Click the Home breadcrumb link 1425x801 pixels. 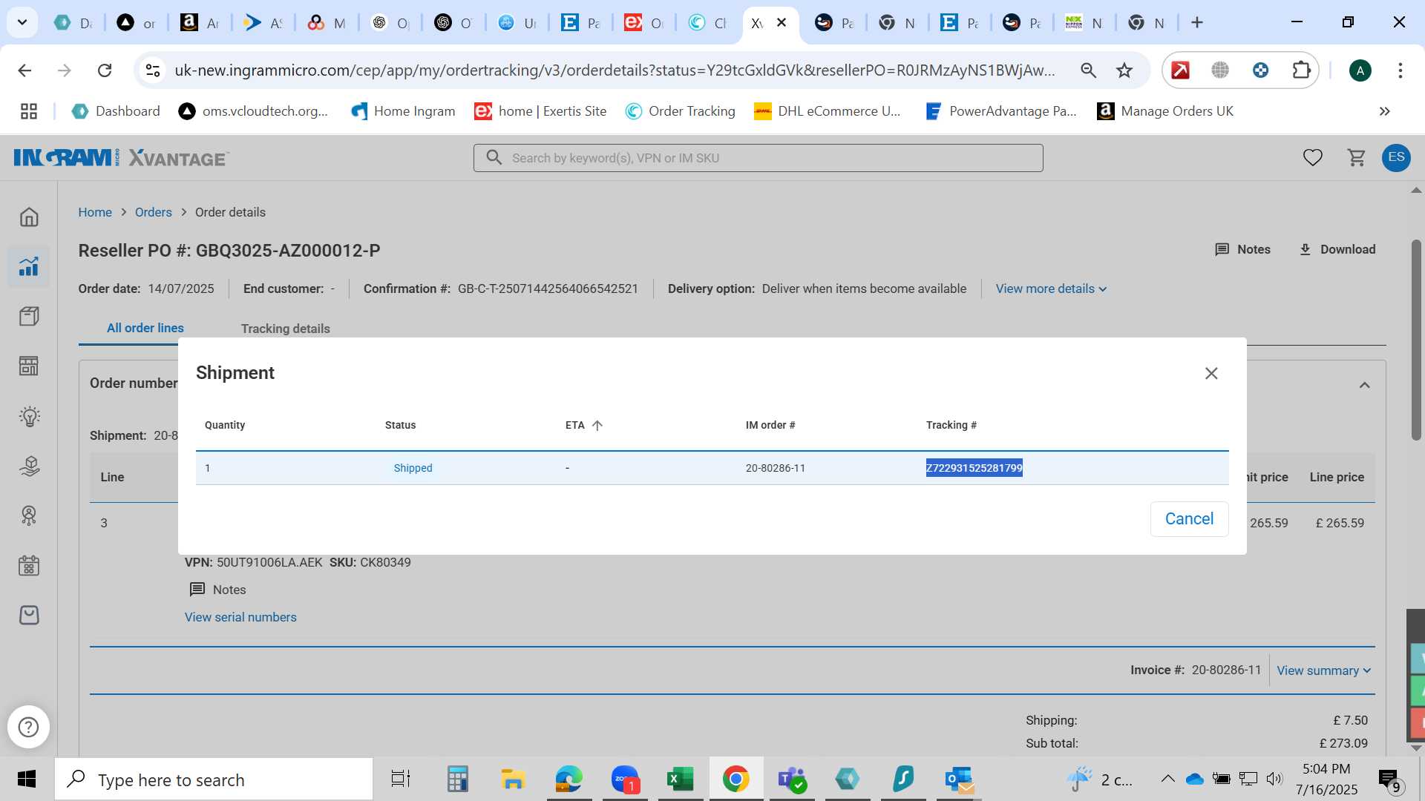coord(95,212)
